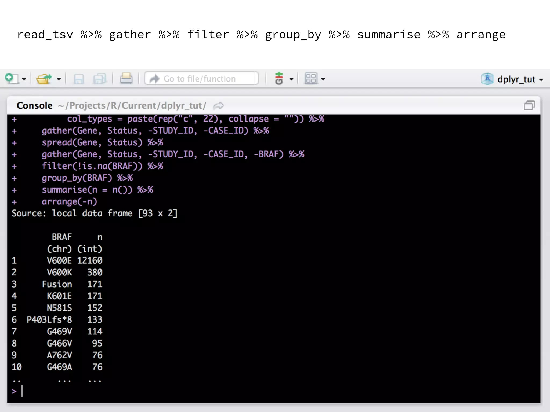Click the V600E row value
Image resolution: width=550 pixels, height=412 pixels.
[59, 260]
